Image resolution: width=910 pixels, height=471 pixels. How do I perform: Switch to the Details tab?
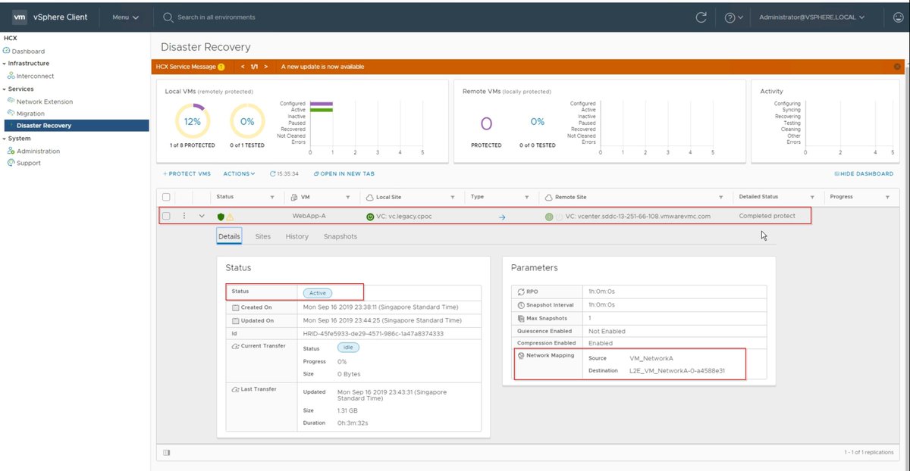pos(229,236)
